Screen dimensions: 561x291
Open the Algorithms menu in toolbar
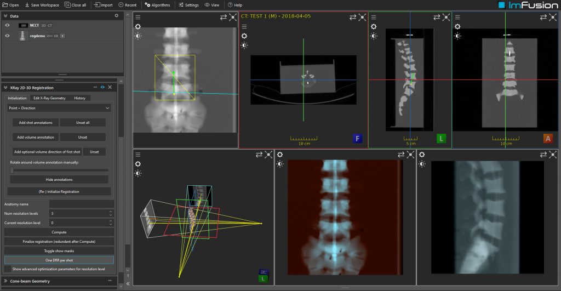pyautogui.click(x=157, y=5)
